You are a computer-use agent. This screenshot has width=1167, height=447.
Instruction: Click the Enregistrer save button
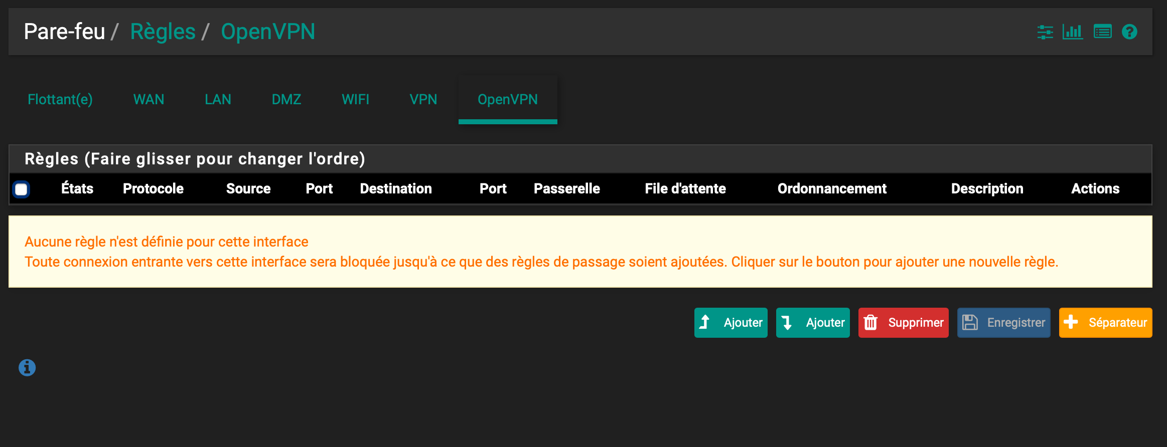1003,323
